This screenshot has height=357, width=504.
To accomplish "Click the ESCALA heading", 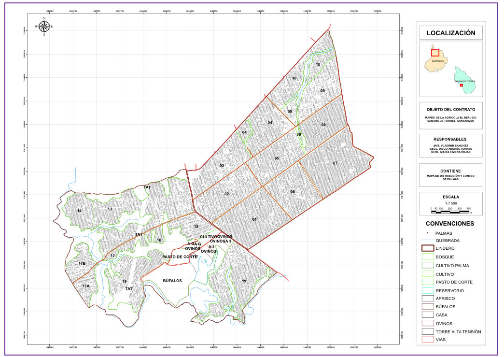I will click(450, 197).
